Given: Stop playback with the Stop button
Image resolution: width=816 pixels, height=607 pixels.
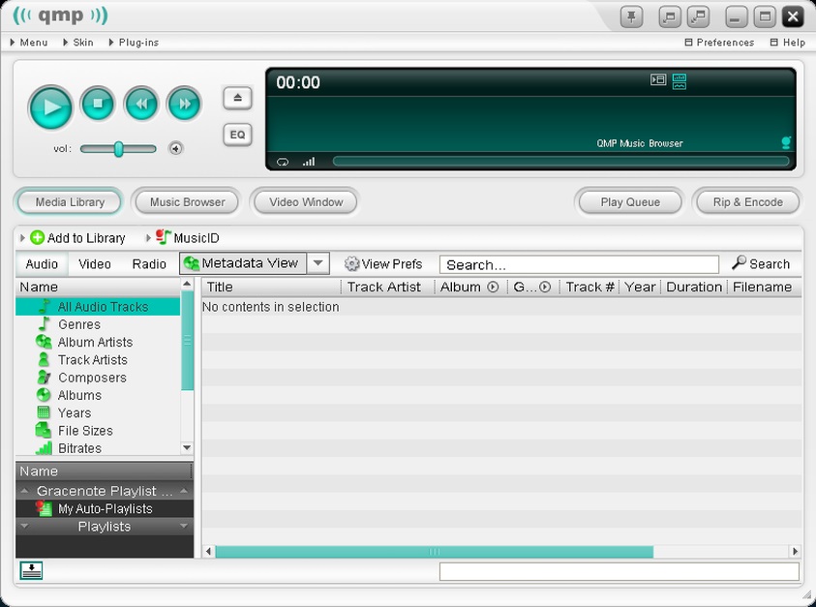Looking at the screenshot, I should click(x=98, y=104).
